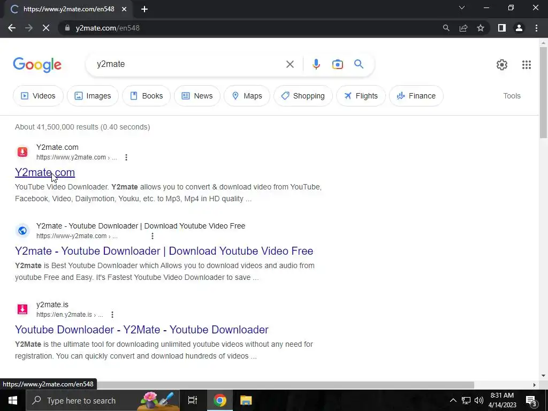Stop loading the page with X button
Image resolution: width=548 pixels, height=411 pixels.
(46, 28)
